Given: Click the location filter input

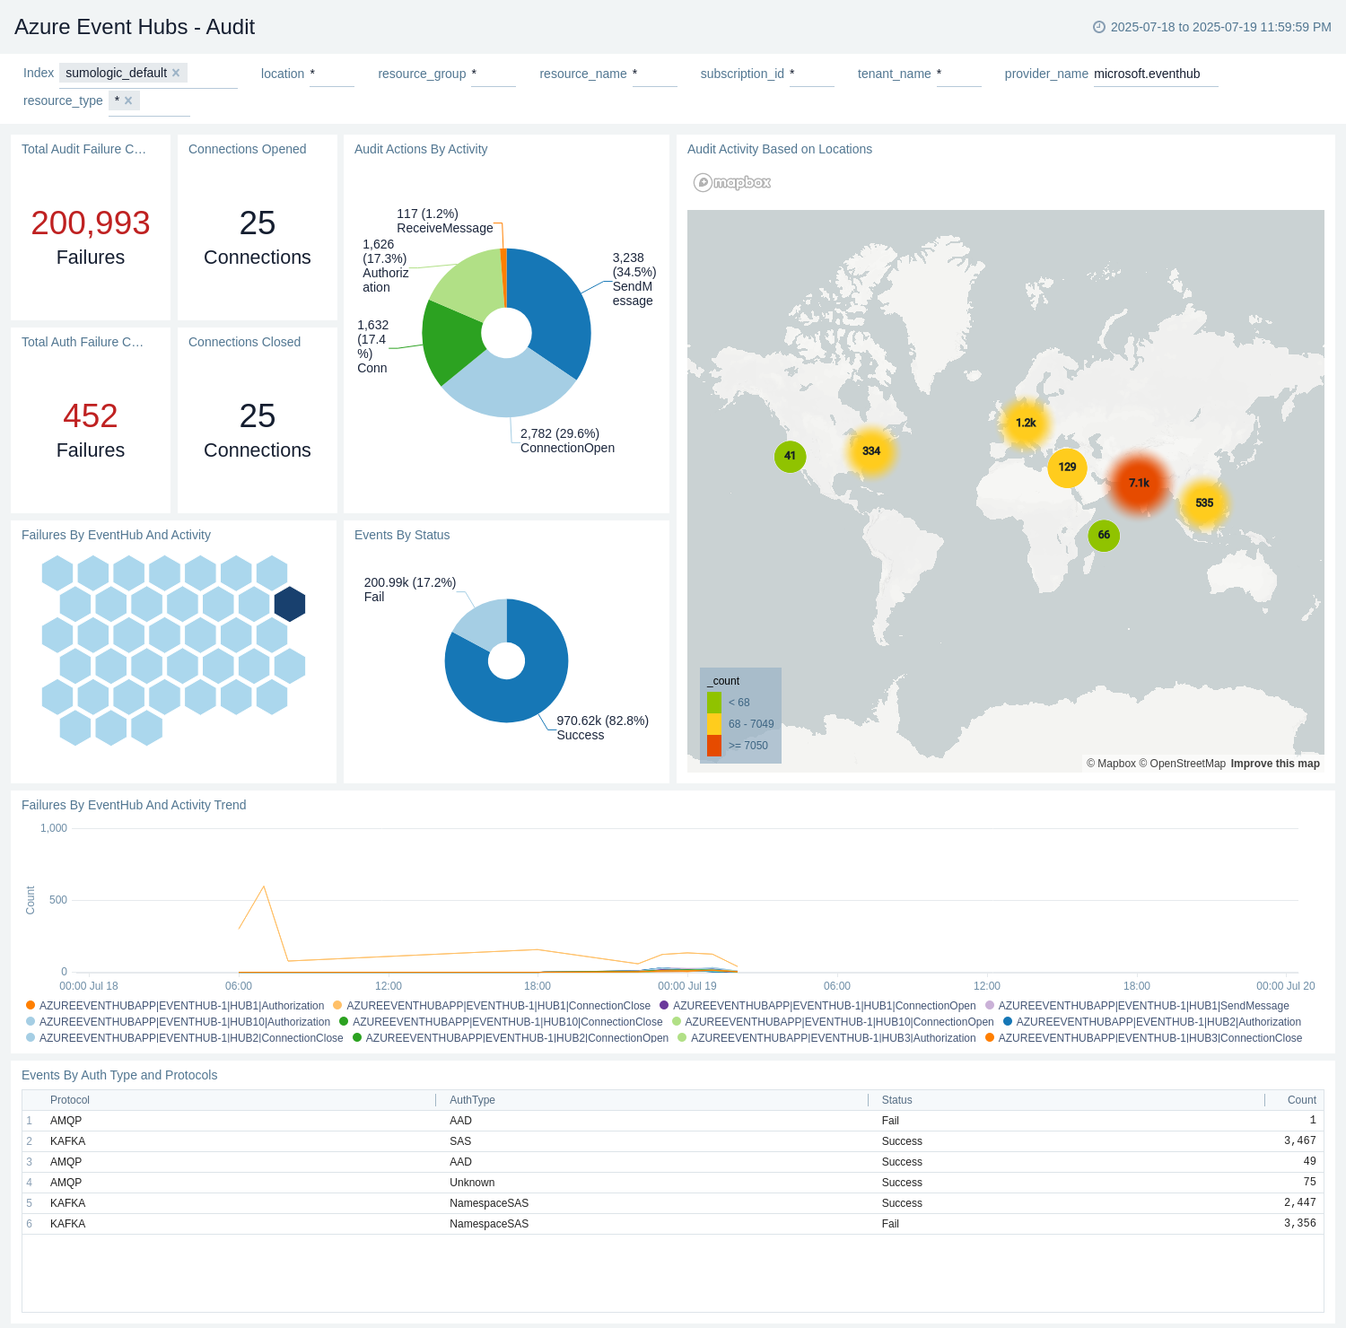Looking at the screenshot, I should point(331,74).
